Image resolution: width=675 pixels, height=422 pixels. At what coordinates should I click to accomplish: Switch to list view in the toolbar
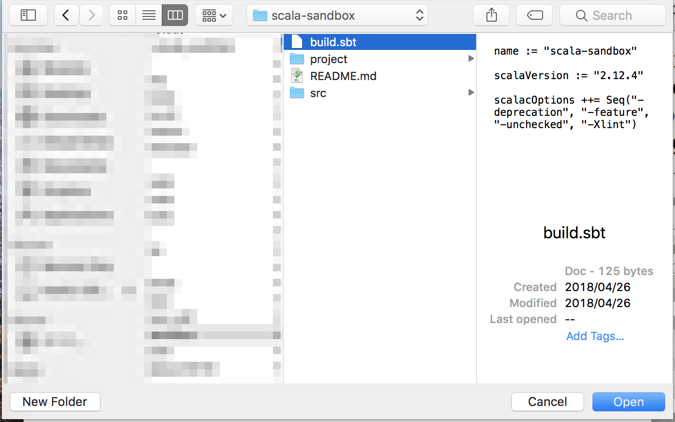coord(148,15)
